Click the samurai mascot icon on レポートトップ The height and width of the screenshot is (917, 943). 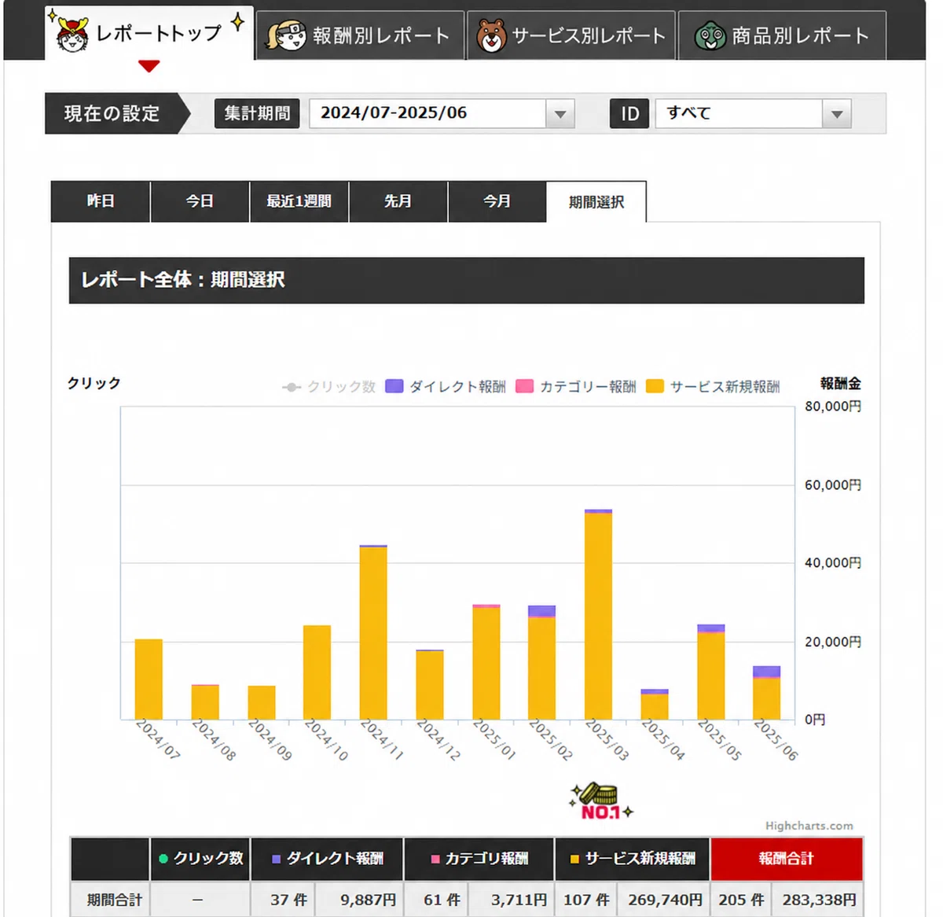pos(72,35)
